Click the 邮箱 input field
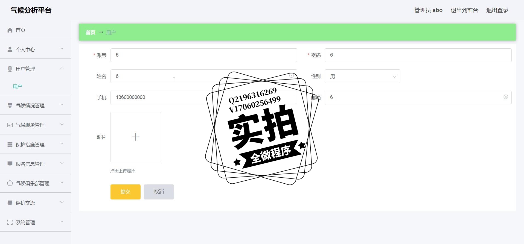Screen dimensions: 524x244 coord(418,98)
